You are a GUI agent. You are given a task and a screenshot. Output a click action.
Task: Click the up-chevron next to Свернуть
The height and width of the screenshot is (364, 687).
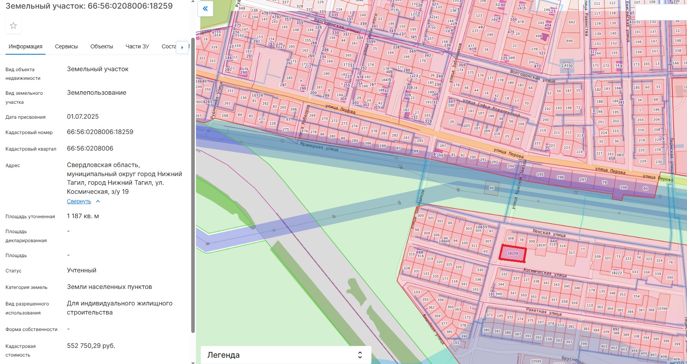point(98,201)
